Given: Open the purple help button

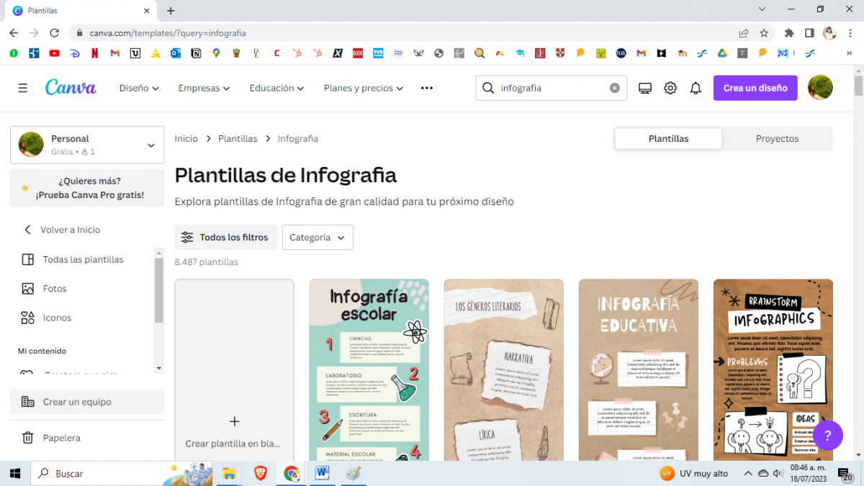Looking at the screenshot, I should 827,436.
